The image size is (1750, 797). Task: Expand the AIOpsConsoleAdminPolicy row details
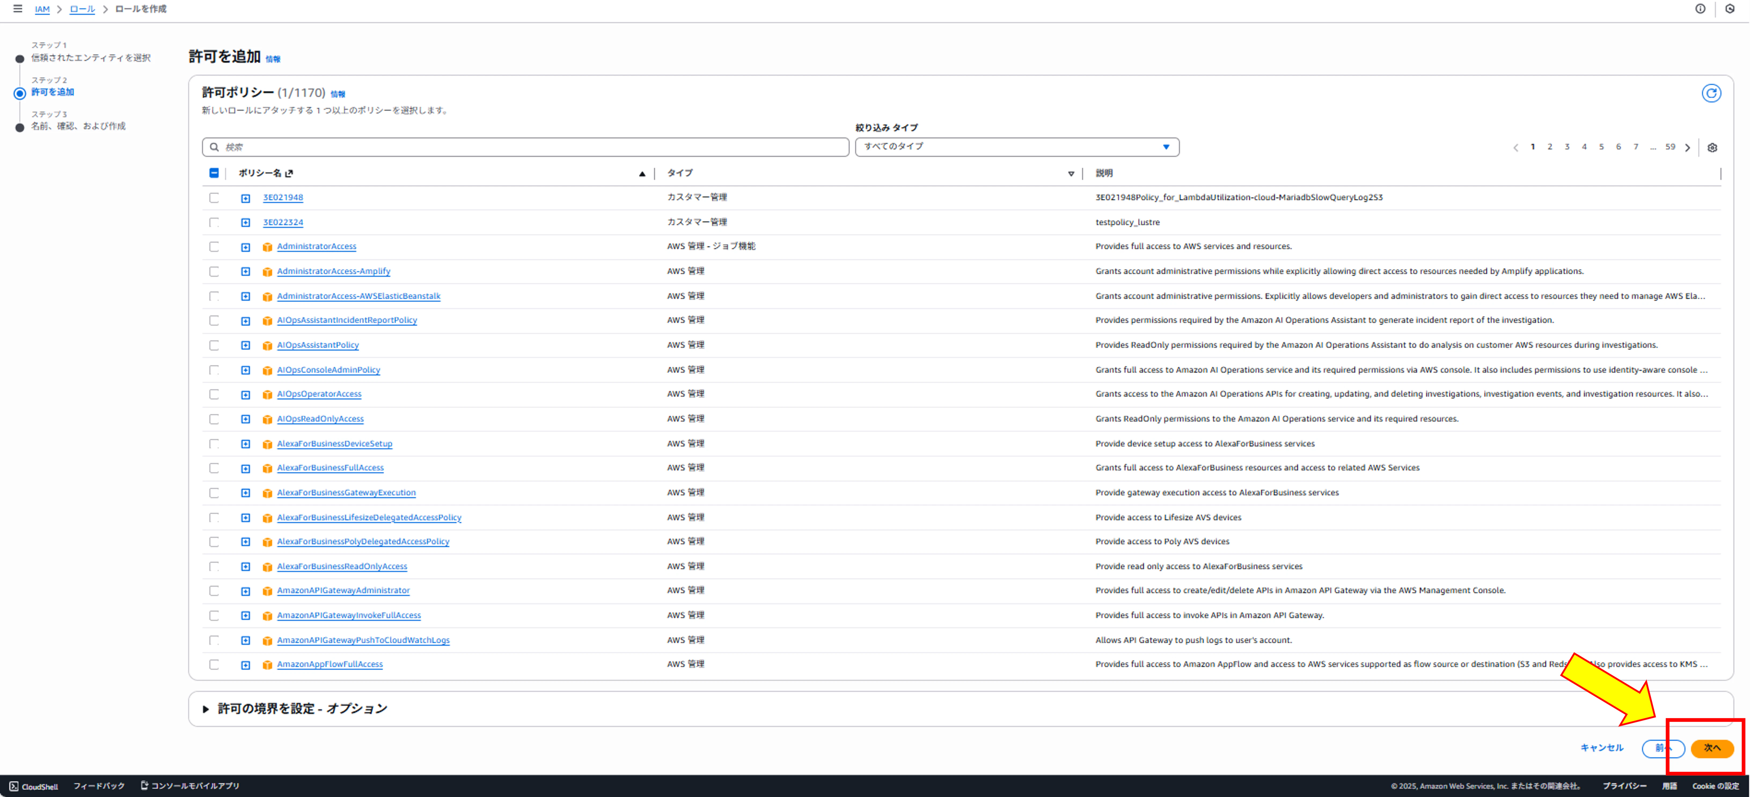(246, 370)
